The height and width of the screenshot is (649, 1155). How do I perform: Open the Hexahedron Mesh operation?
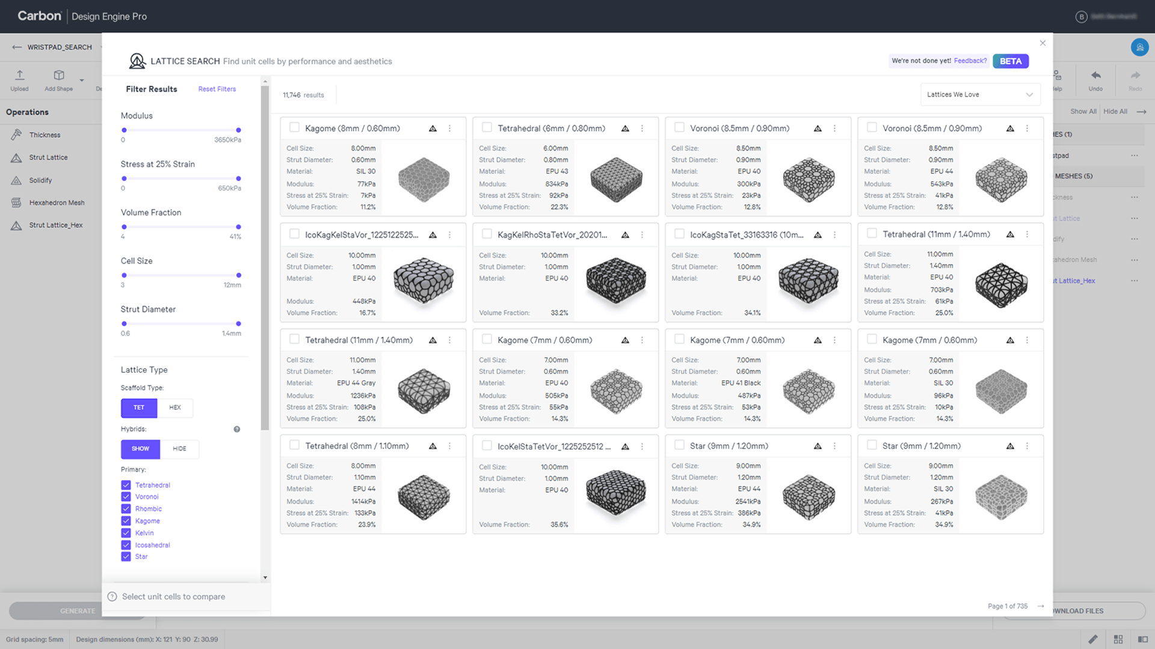(x=57, y=203)
